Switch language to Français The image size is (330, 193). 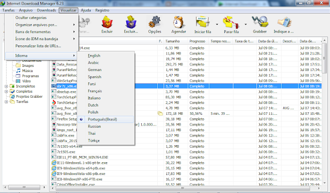tap(106, 91)
